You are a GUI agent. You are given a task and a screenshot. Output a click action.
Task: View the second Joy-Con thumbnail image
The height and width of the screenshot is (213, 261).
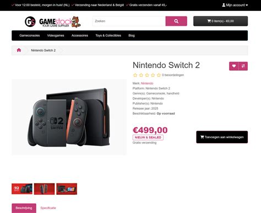(x=44, y=189)
